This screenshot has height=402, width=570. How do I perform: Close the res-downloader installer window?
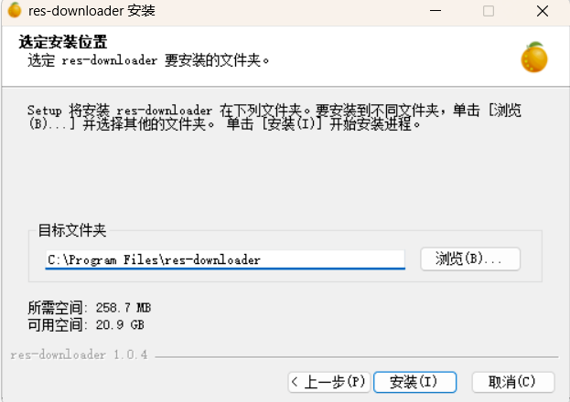point(542,11)
